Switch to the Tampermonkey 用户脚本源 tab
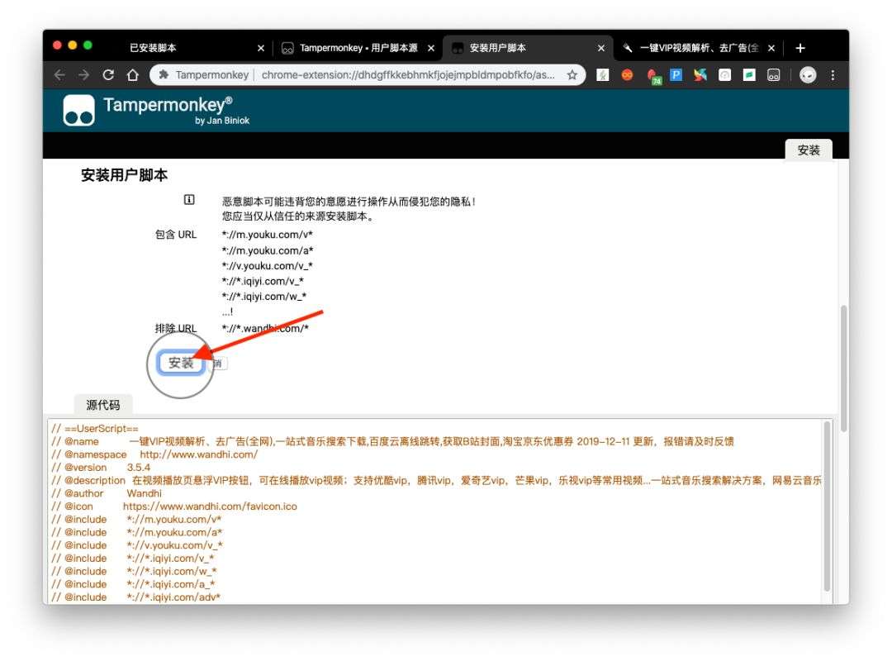 (358, 48)
